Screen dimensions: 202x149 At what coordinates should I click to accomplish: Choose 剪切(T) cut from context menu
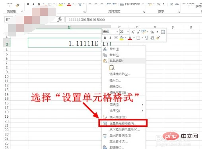tap(124, 49)
